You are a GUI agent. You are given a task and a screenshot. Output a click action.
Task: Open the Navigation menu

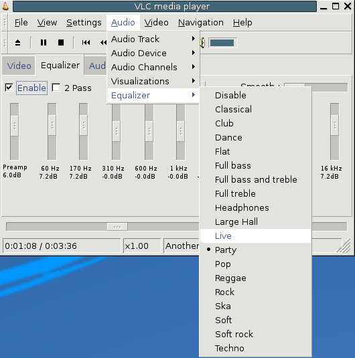click(x=201, y=23)
